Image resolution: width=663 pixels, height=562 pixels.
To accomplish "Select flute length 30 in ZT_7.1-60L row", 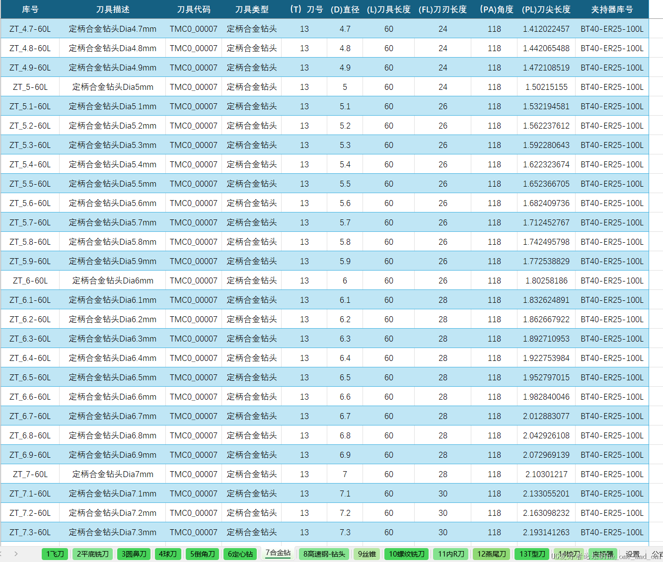I will pos(443,493).
